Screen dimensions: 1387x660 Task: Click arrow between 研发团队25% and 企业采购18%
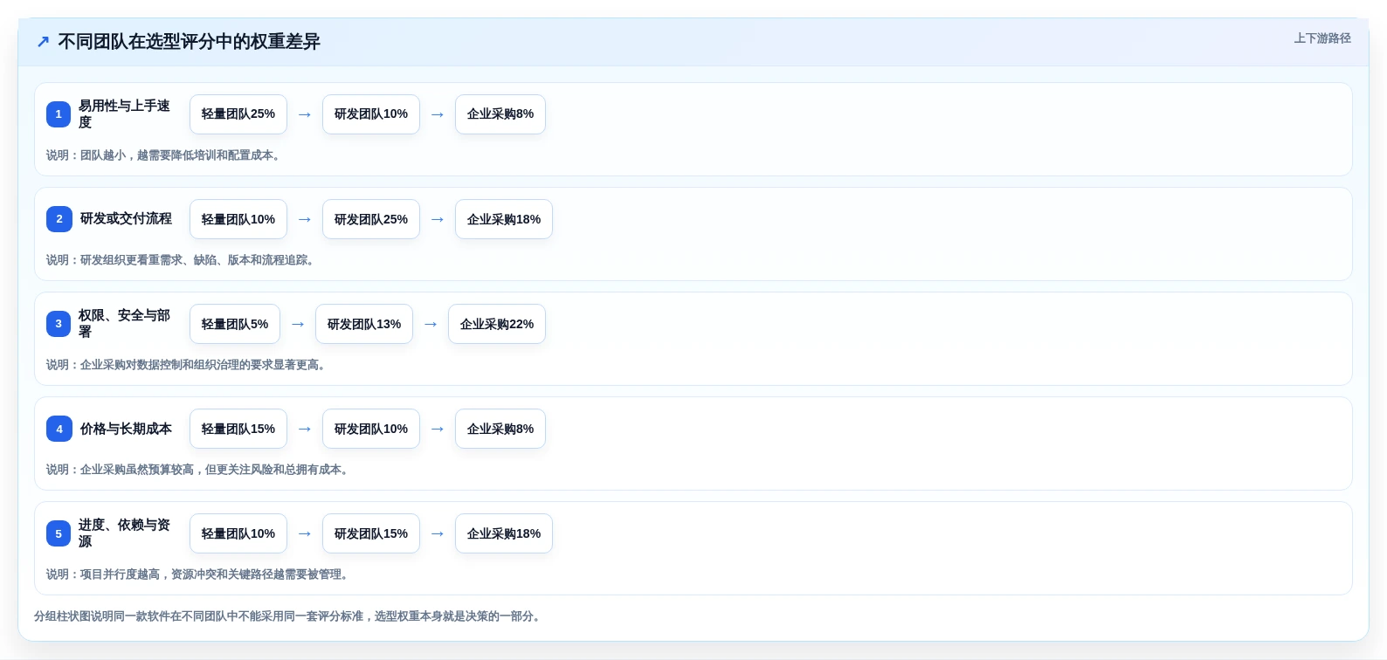tap(438, 219)
